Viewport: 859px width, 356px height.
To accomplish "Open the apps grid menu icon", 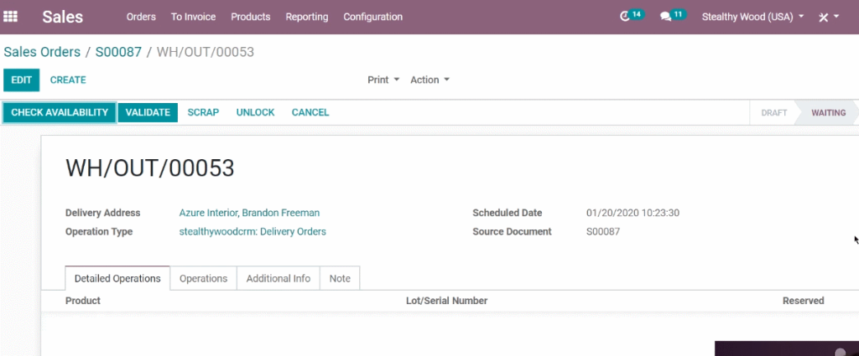I will coord(10,17).
